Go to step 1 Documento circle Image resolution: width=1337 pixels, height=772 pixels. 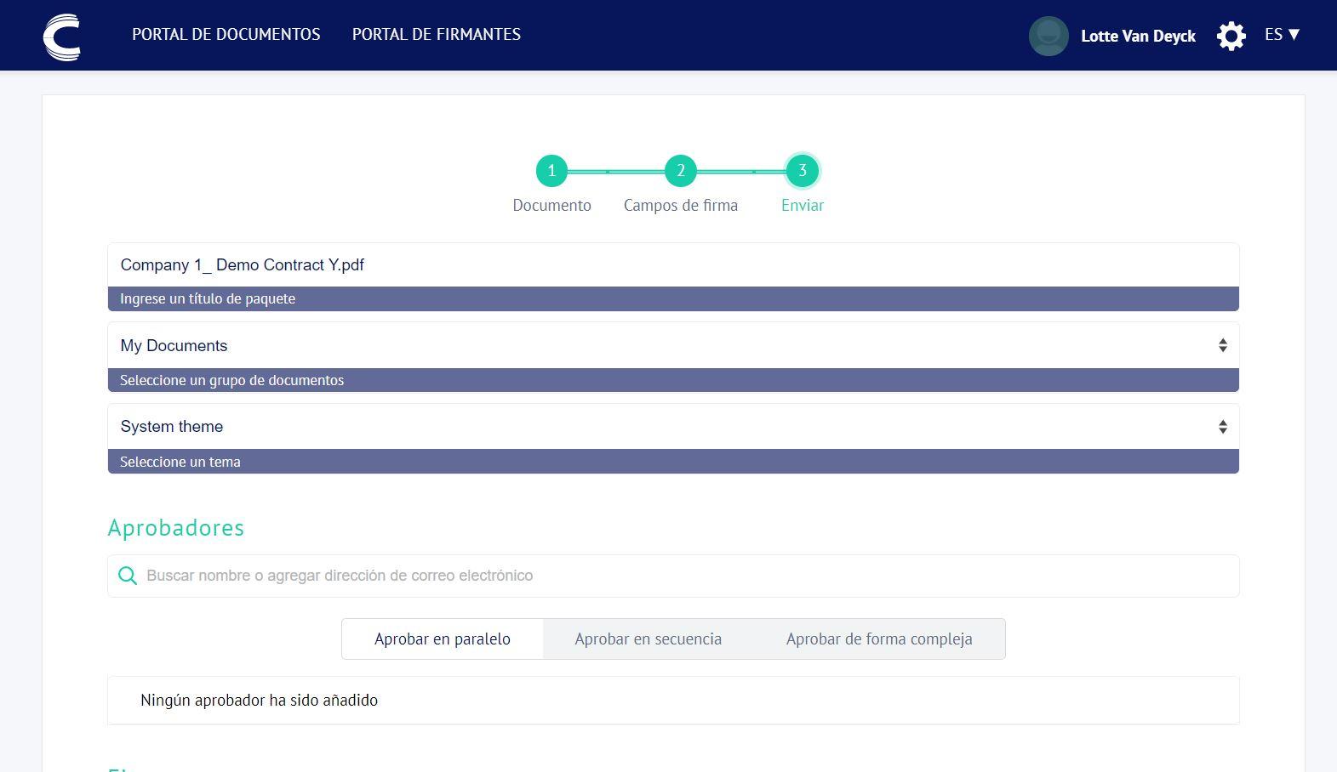point(551,171)
